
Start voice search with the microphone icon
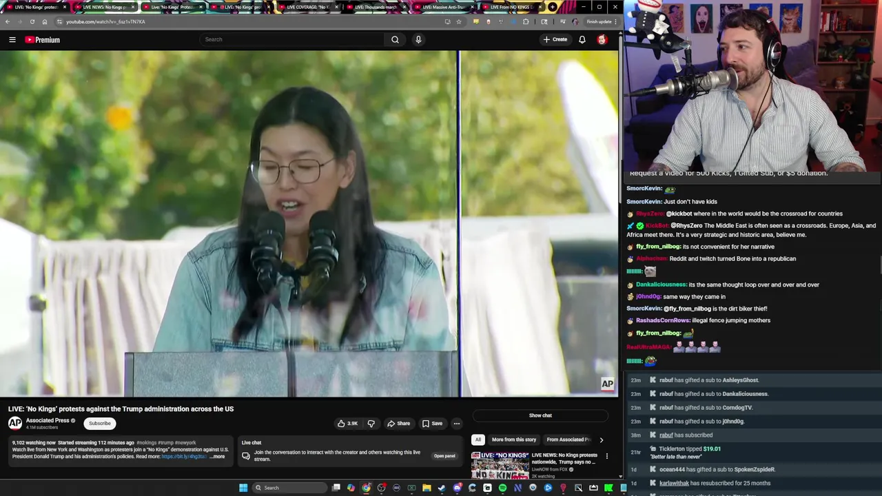point(418,39)
